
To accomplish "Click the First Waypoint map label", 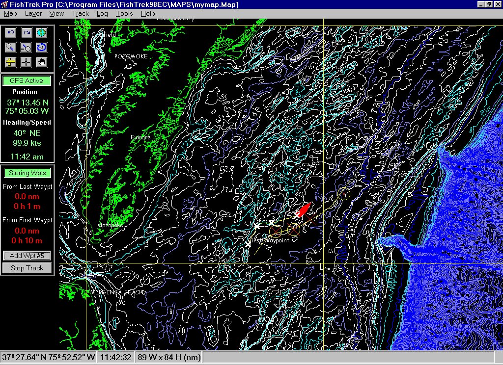I will (x=269, y=240).
